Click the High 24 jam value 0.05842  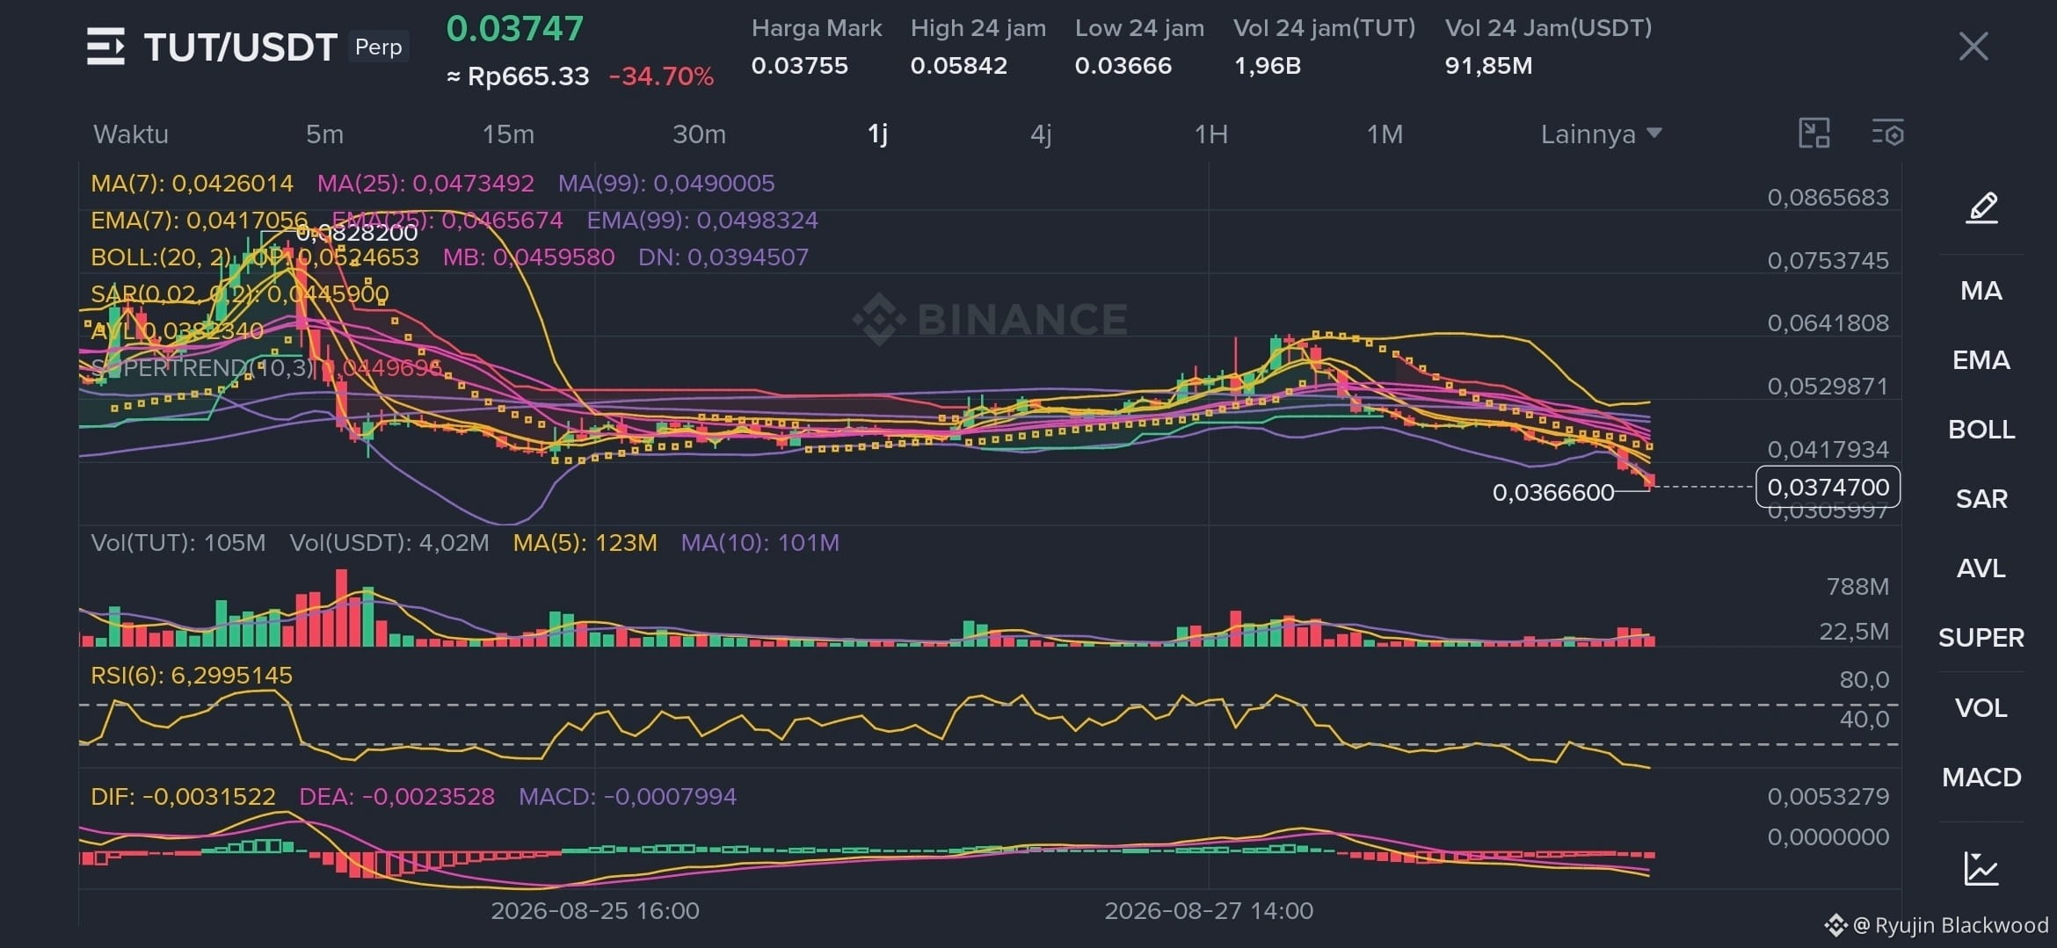(958, 66)
